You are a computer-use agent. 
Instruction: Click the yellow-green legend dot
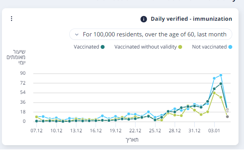click(180, 47)
